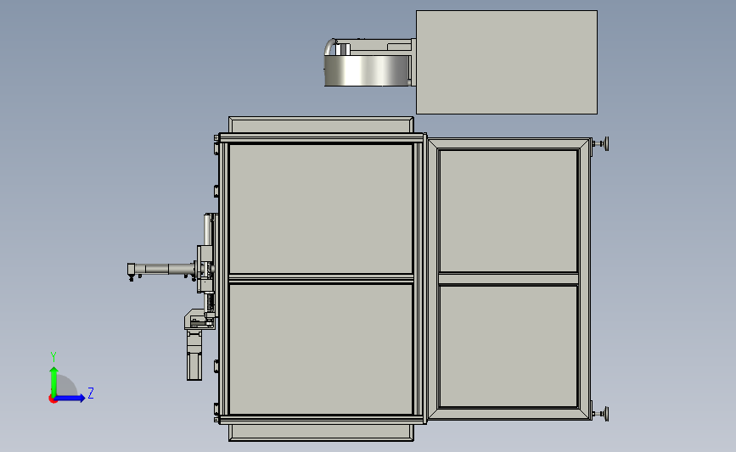Click the blue Z axis label on triad

(x=91, y=393)
